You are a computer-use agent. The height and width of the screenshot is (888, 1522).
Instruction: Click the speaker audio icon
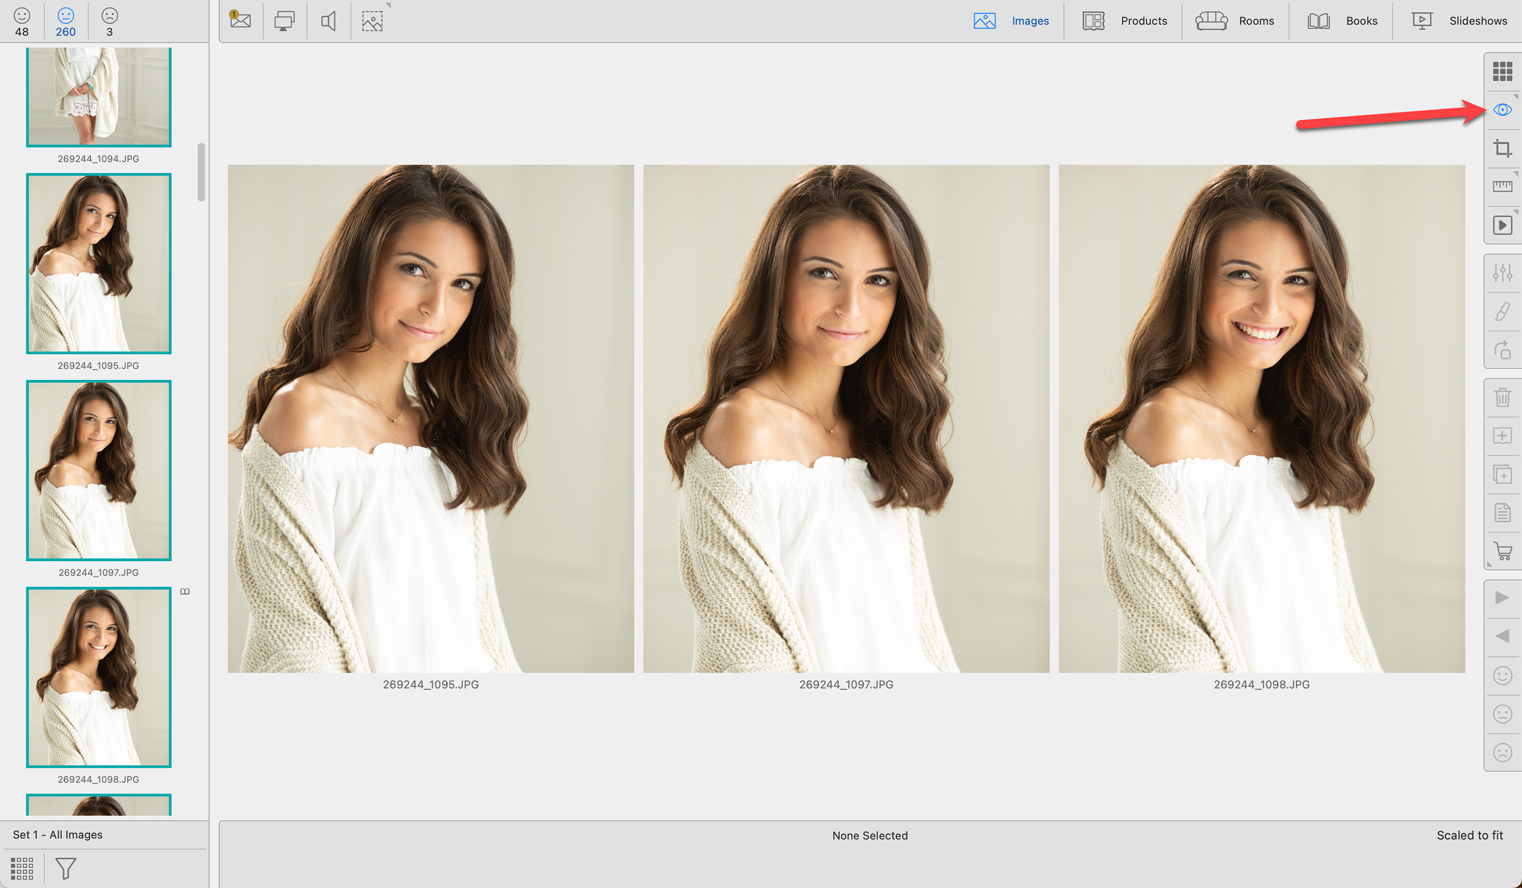[328, 21]
